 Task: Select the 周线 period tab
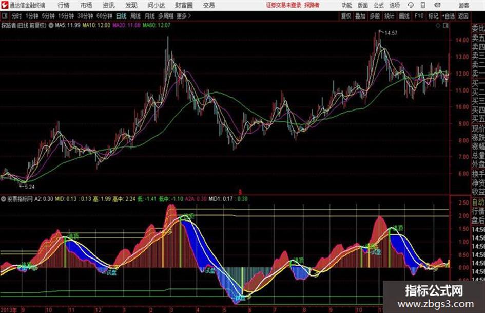[x=135, y=16]
